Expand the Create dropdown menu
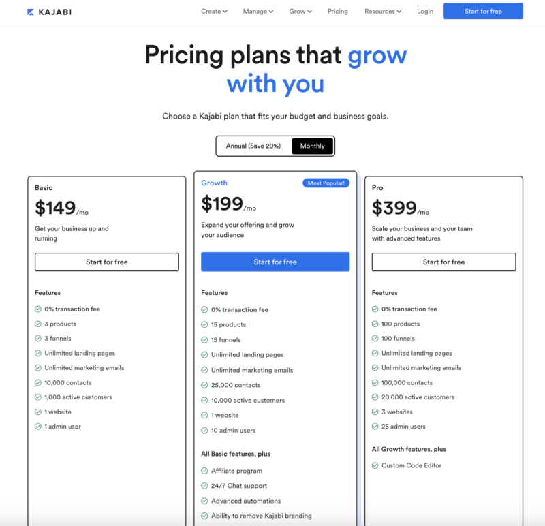545x526 pixels. [x=214, y=12]
